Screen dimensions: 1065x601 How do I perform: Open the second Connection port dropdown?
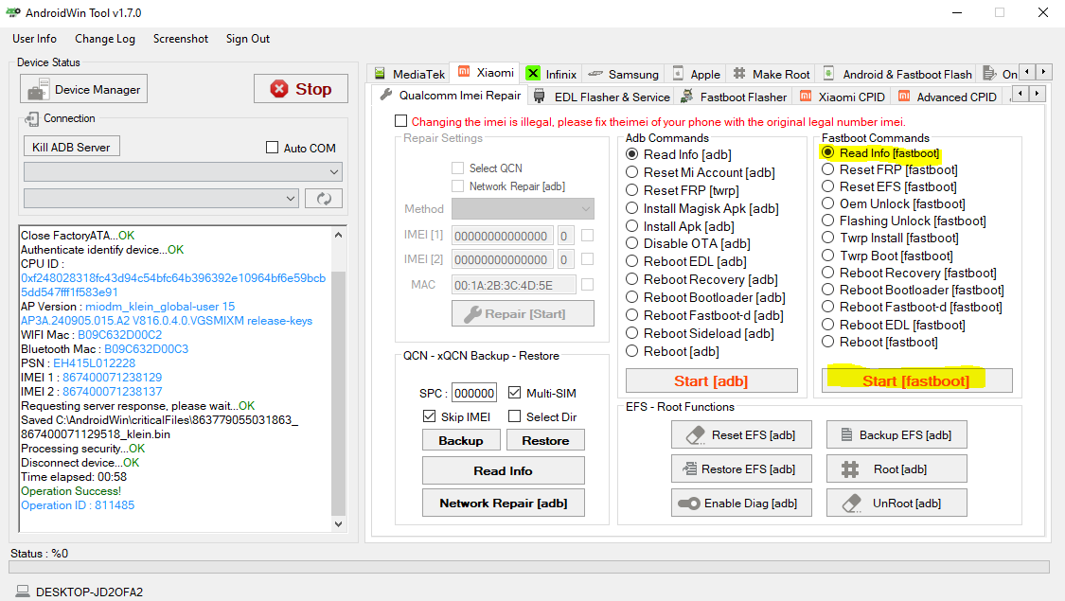pos(161,199)
